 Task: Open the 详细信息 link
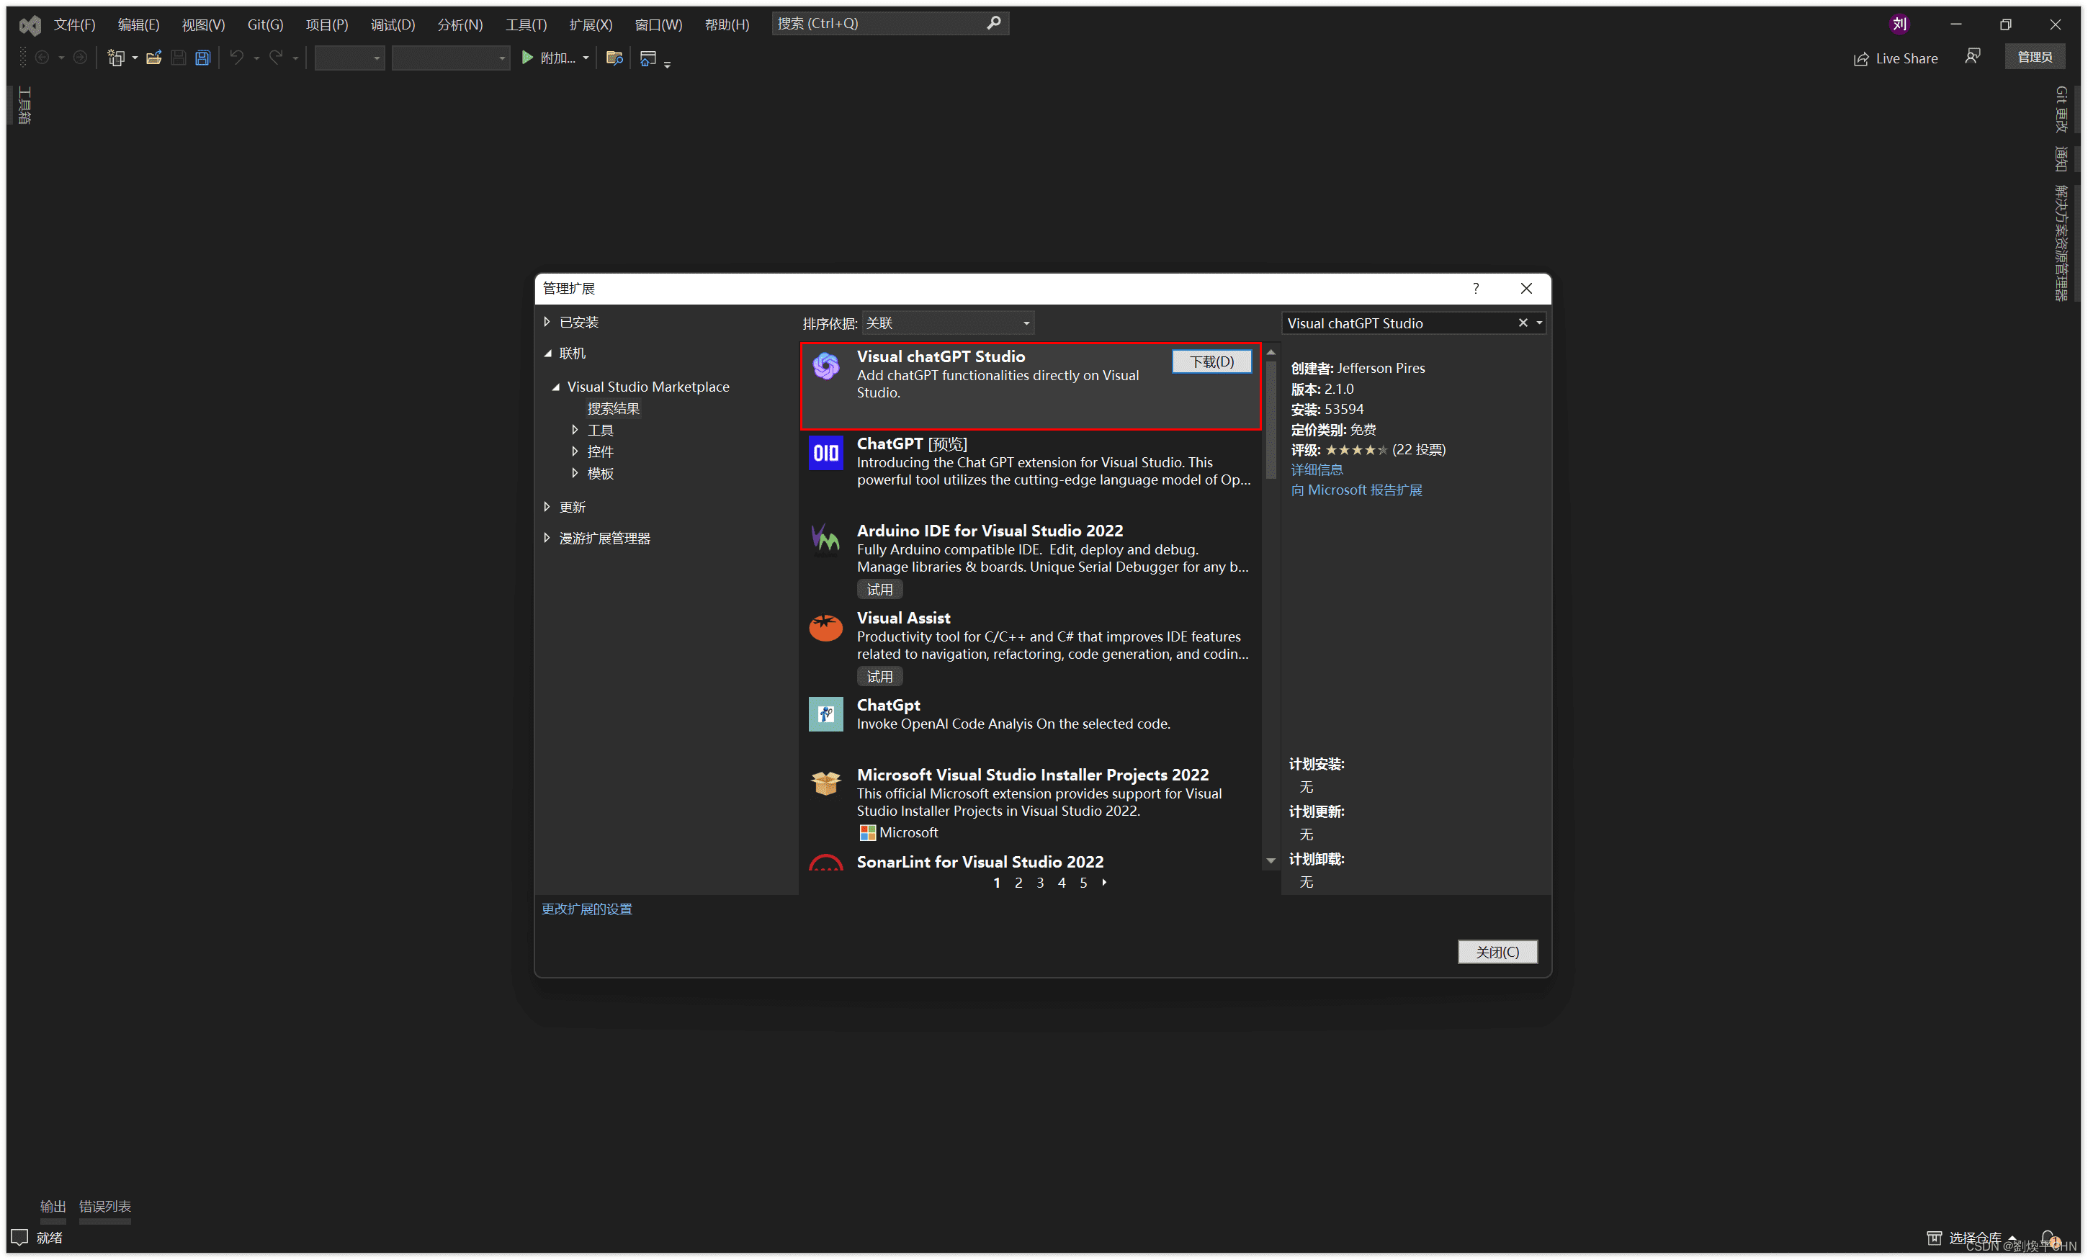click(1317, 469)
